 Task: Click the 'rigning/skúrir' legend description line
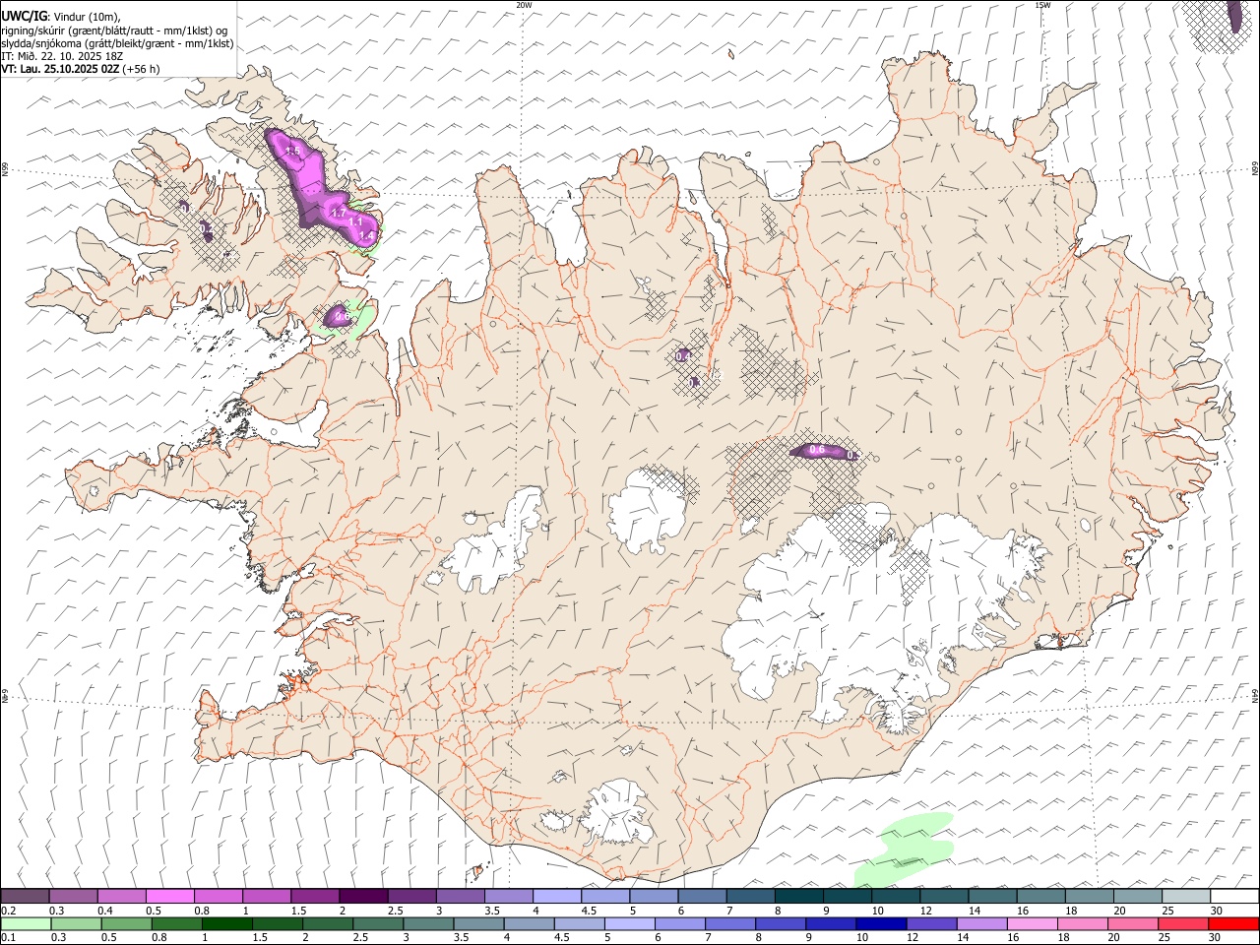pyautogui.click(x=115, y=31)
